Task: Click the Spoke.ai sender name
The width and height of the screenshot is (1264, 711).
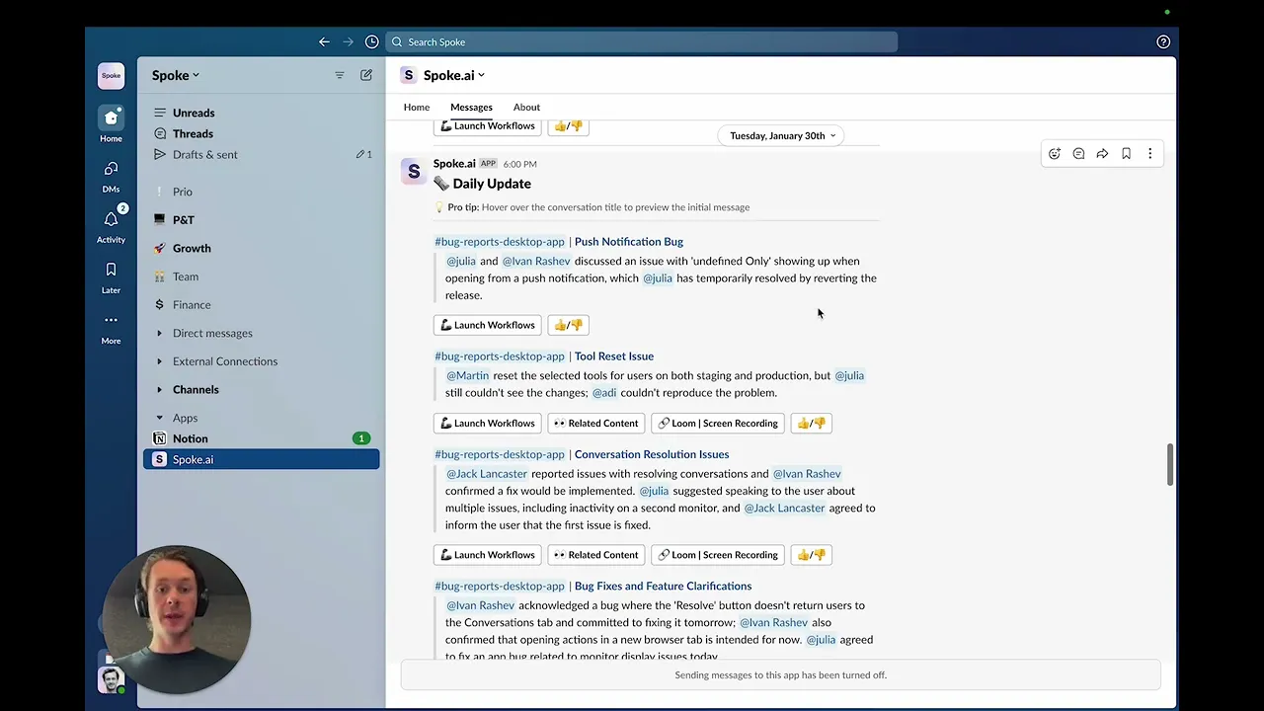Action: click(x=454, y=163)
